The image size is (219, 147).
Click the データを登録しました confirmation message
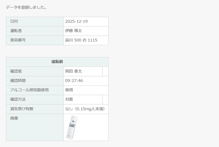pos(26,7)
